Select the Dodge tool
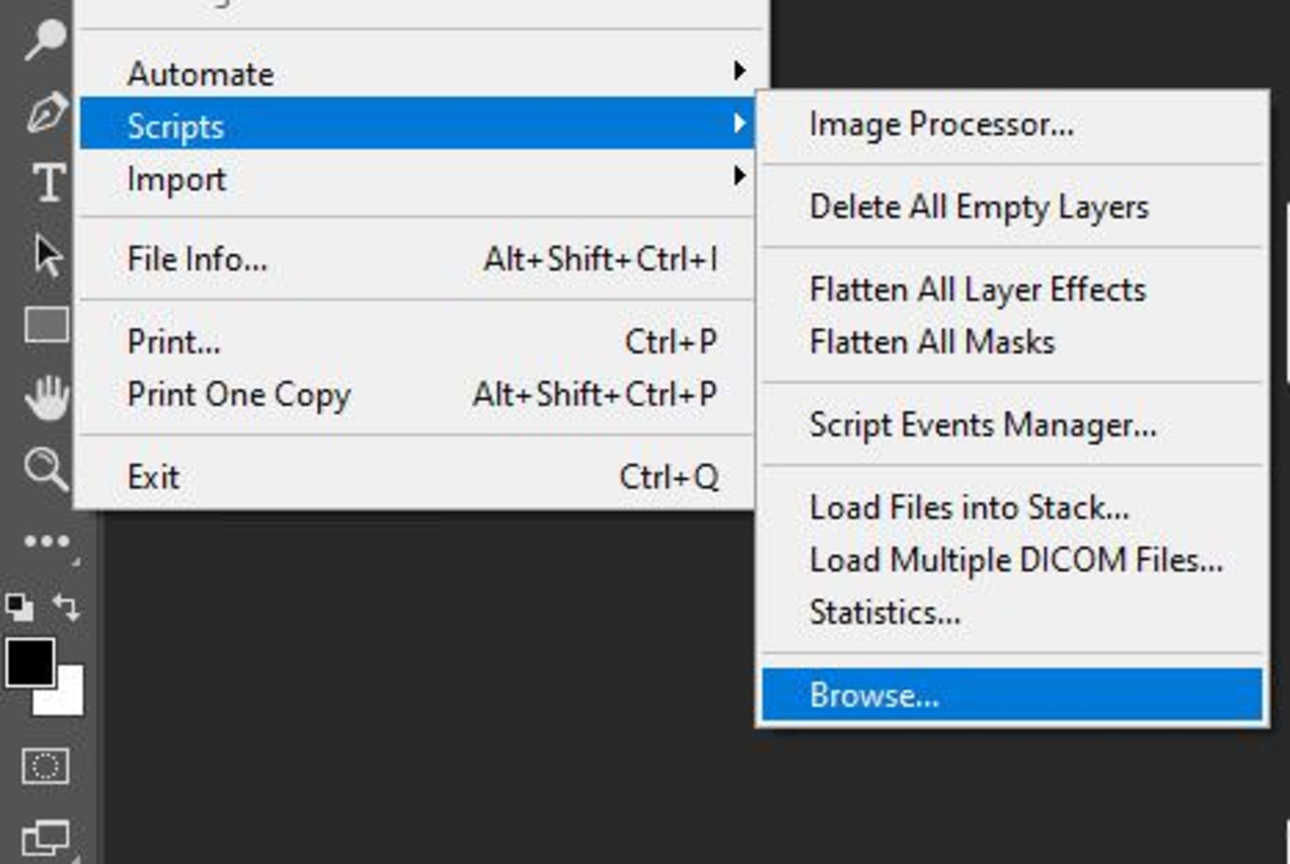Screen dimensions: 1290x864 click(44, 39)
